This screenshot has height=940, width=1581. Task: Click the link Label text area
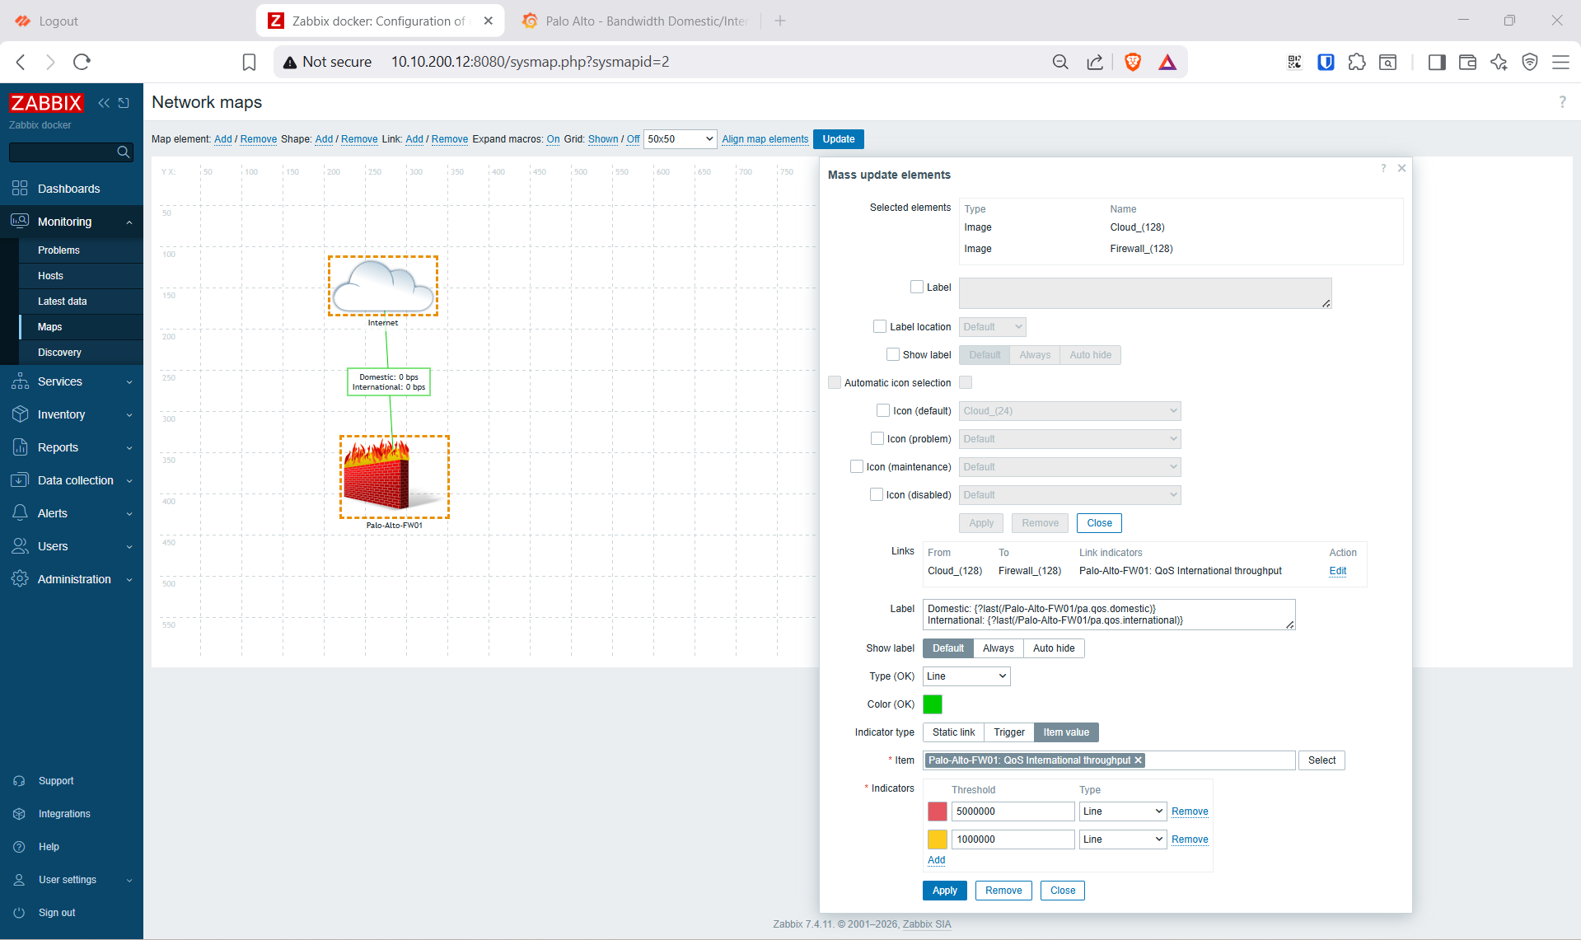click(x=1109, y=615)
